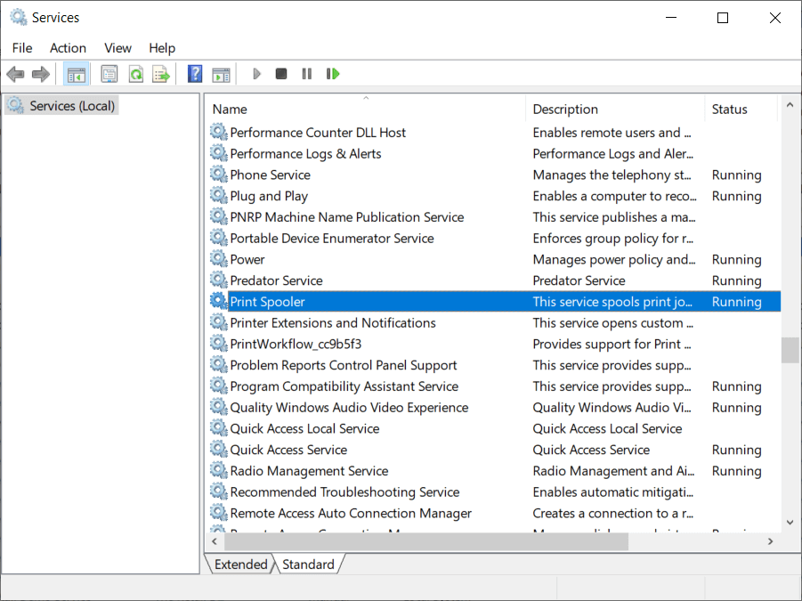
Task: Start the selected Print Spooler service
Action: pos(256,73)
